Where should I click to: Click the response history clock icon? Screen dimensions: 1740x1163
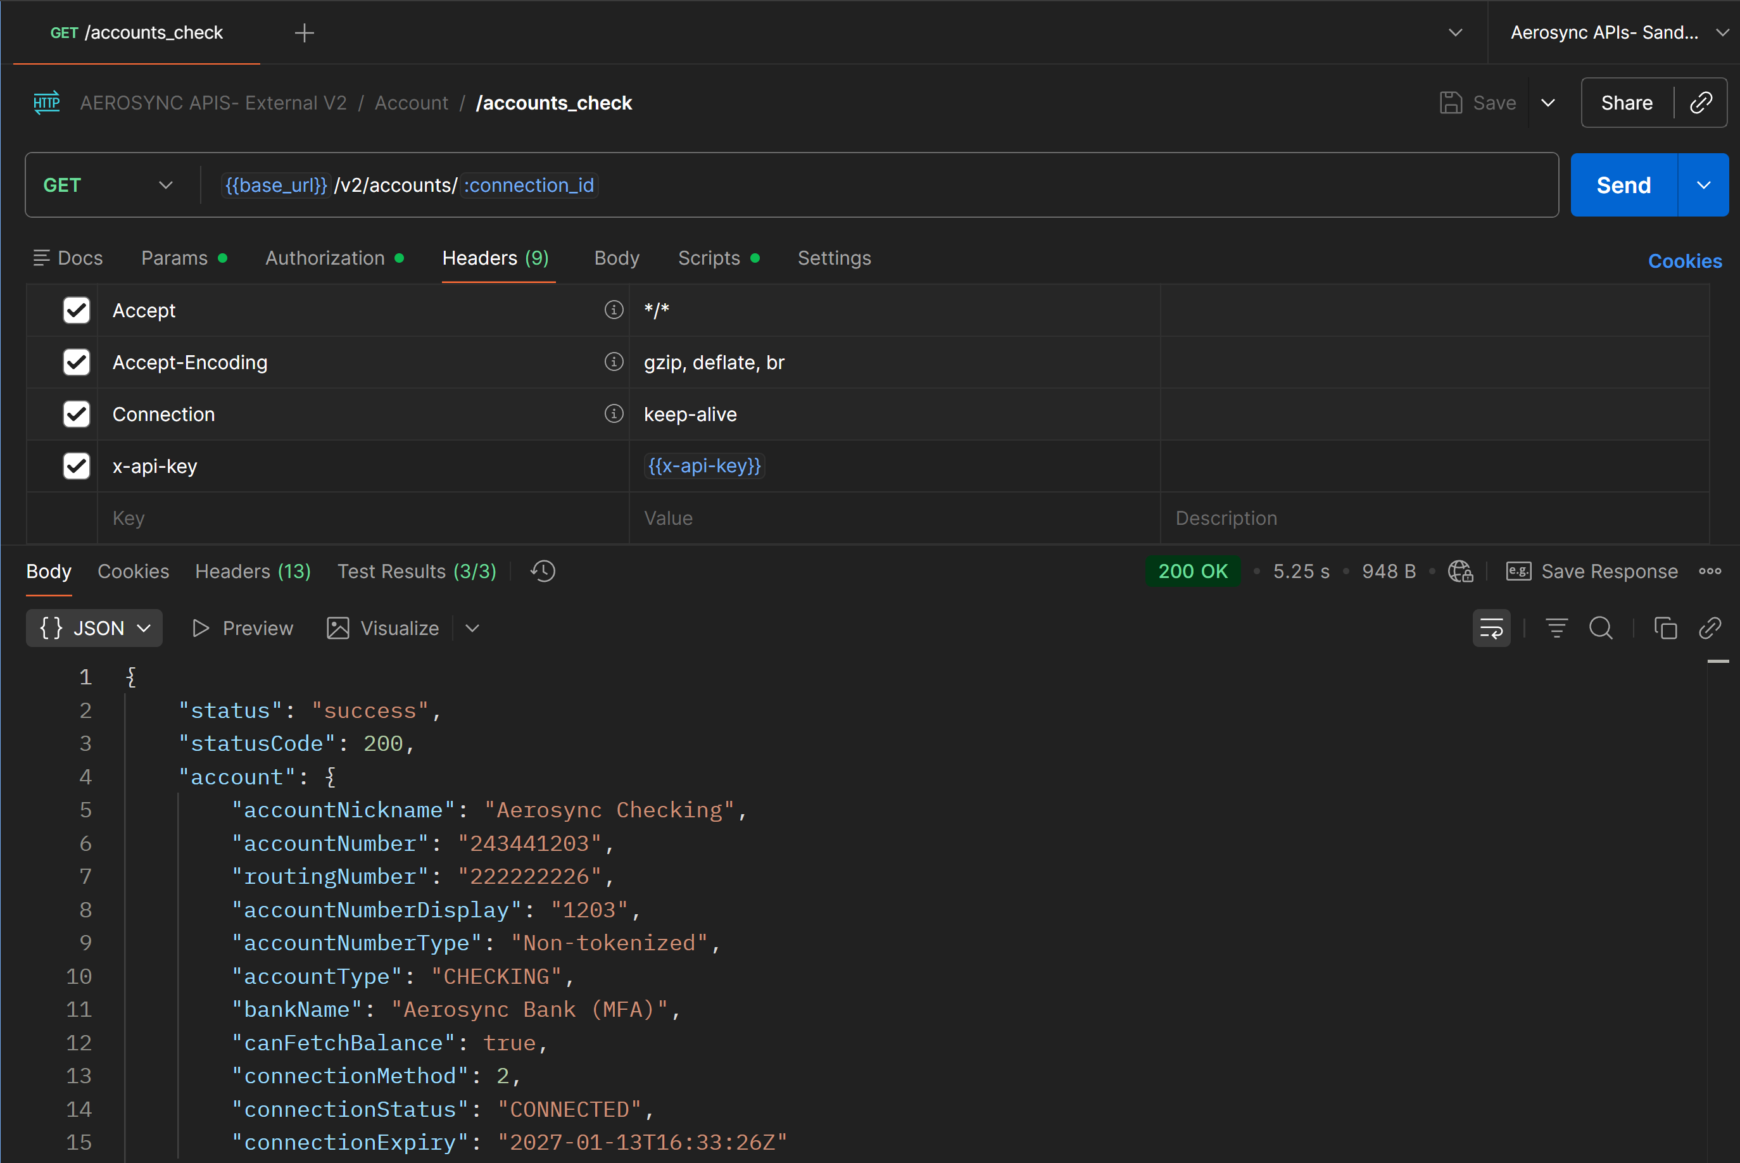tap(543, 571)
